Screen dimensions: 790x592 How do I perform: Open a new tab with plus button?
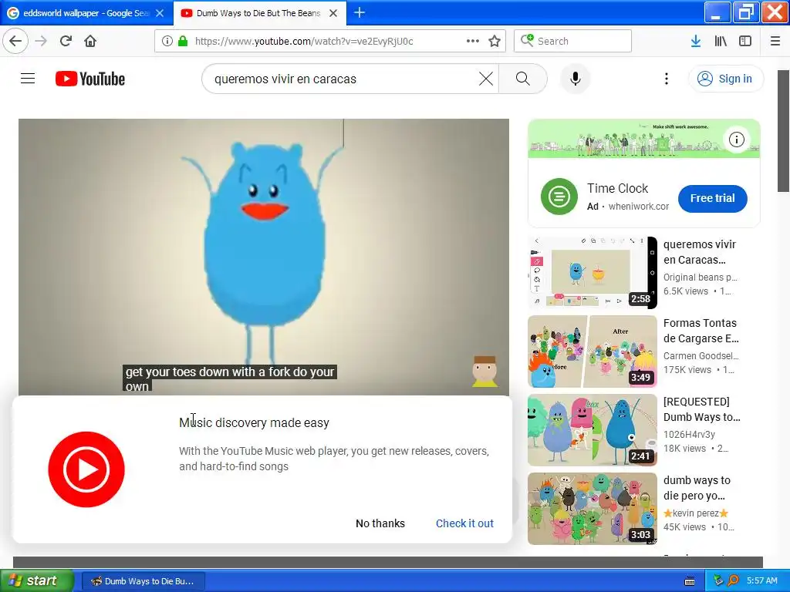coord(360,12)
